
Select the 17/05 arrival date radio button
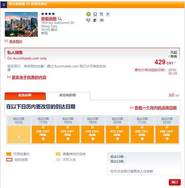[x=43, y=139]
